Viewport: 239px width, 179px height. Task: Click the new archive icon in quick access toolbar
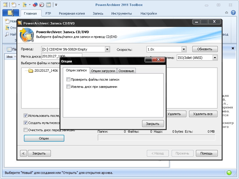tap(13, 5)
